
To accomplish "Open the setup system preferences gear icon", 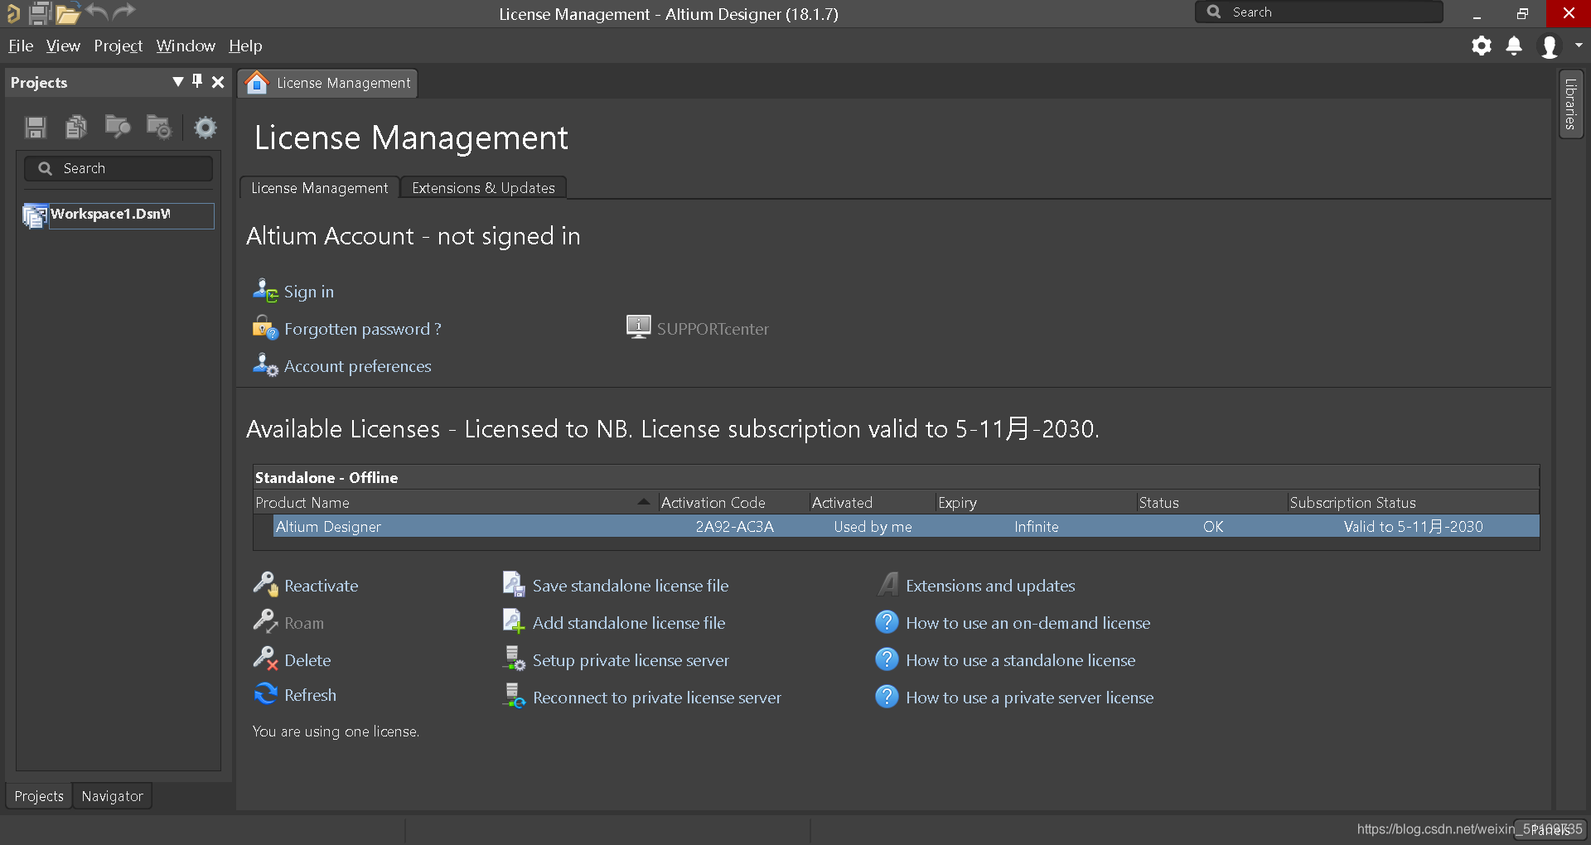I will point(1482,46).
